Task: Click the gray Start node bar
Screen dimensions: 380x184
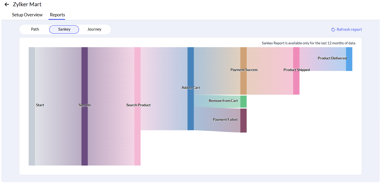Action: click(x=32, y=106)
